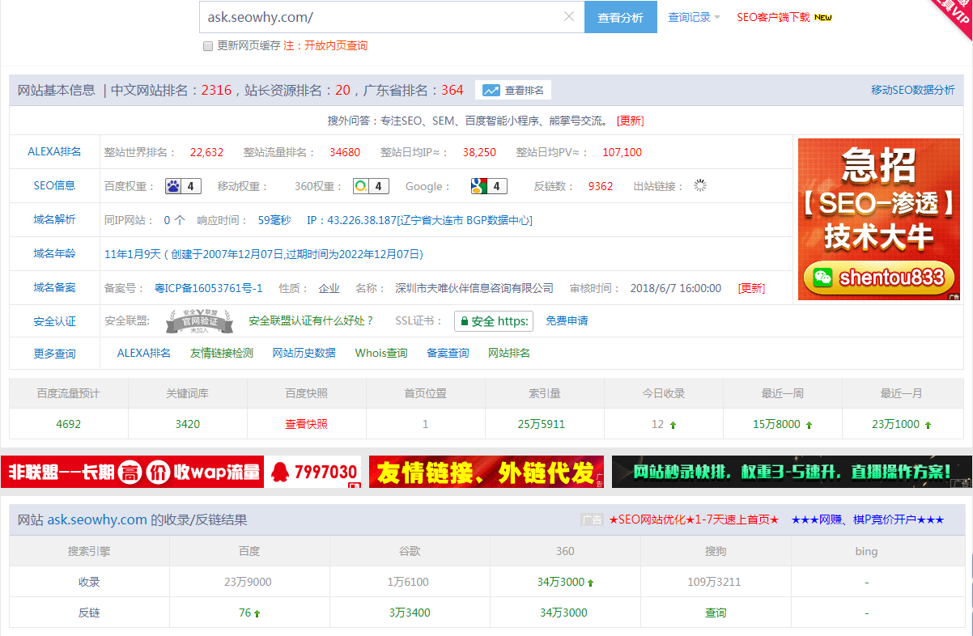Toggle the 更新网页缓存 checkbox

[208, 46]
